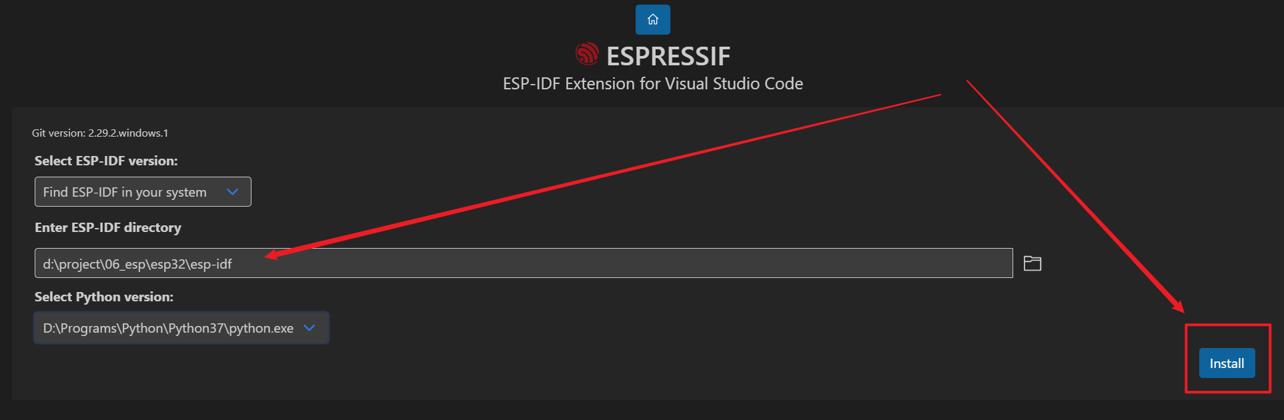Click the ESP-IDF Extension title text
1284x420 pixels.
tap(652, 83)
